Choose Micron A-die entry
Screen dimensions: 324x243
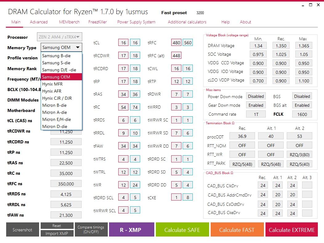[61, 112]
